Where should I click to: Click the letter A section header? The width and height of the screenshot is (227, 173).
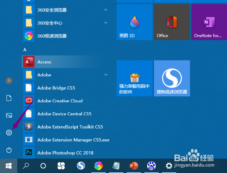tap(25, 50)
